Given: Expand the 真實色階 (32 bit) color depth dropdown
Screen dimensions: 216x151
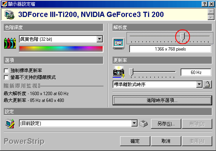Looking at the screenshot, I should tap(99, 39).
